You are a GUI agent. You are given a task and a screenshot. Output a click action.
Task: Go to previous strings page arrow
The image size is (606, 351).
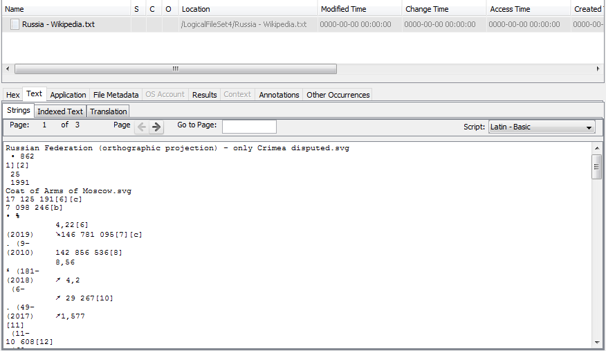coord(142,127)
